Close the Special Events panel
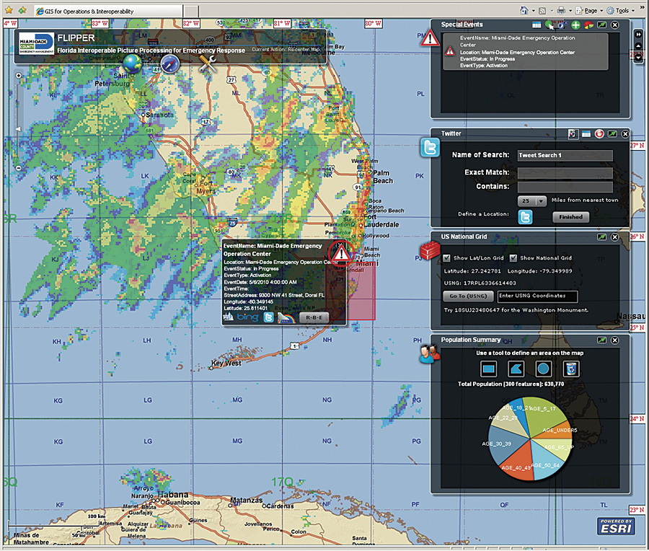The height and width of the screenshot is (551, 649). click(x=615, y=25)
